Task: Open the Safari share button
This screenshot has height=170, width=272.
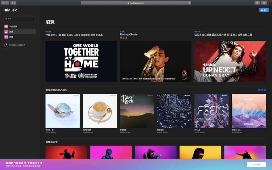Action: click(257, 3)
